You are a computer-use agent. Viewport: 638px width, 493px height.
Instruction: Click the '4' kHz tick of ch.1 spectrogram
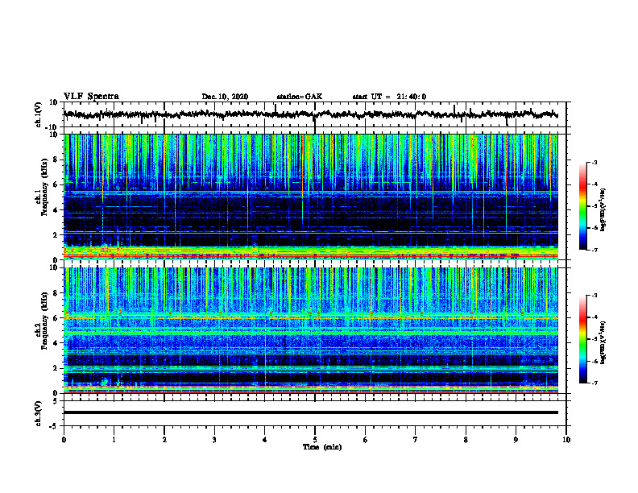56,210
